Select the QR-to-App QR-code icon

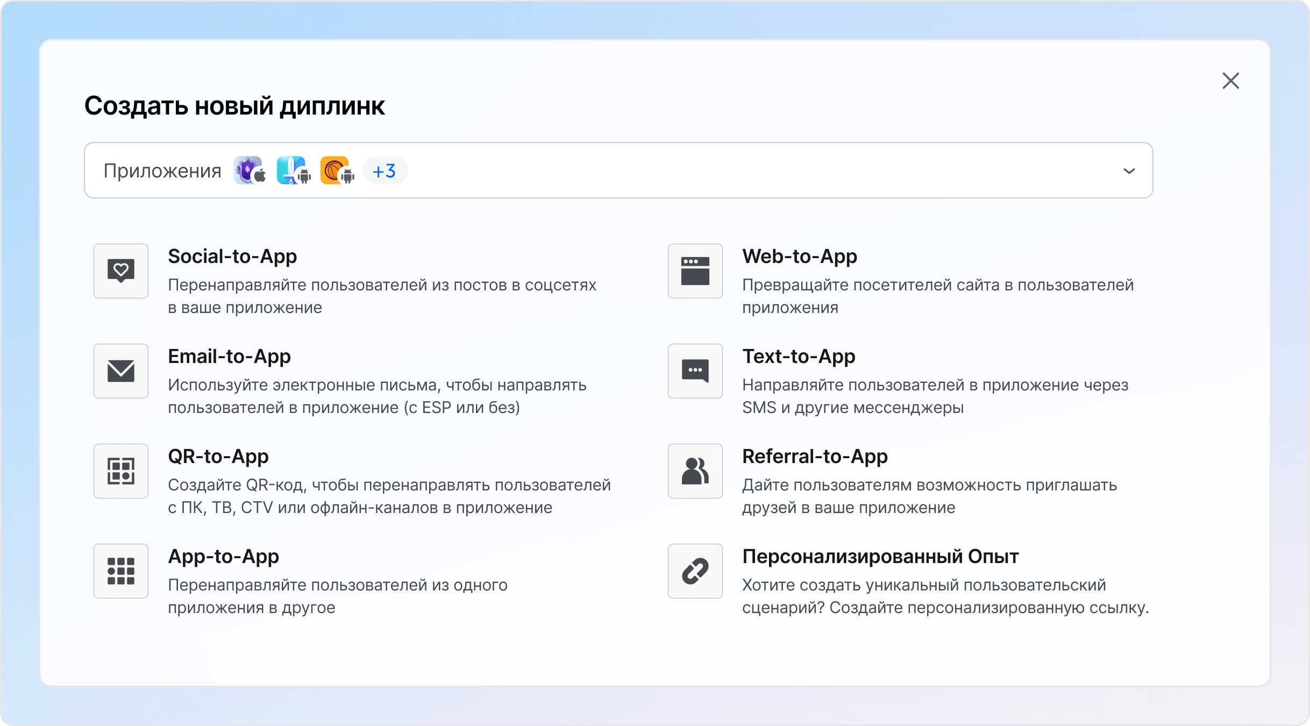click(x=120, y=471)
